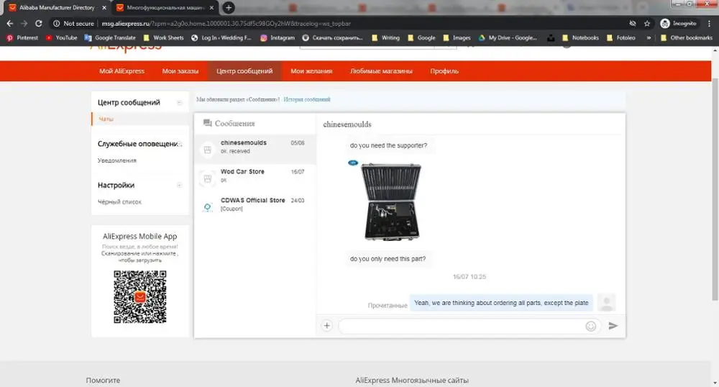Open the Pinterest bookmark
Screen dimensions: 719x387
(x=22, y=37)
